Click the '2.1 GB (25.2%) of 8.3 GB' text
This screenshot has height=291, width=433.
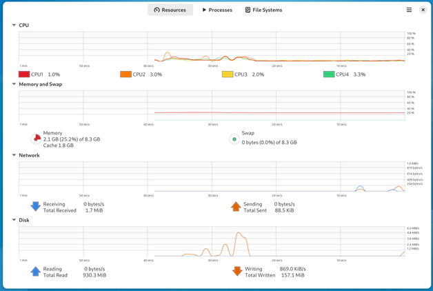tap(72, 139)
